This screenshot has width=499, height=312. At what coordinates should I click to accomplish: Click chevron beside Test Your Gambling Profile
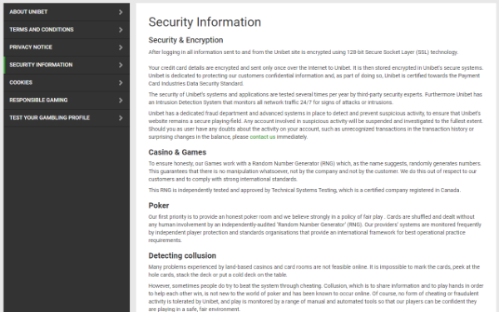click(121, 118)
